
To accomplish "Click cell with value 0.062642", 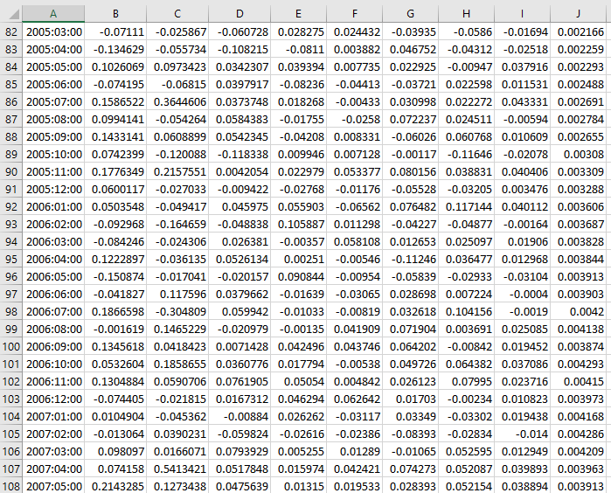I will click(354, 399).
